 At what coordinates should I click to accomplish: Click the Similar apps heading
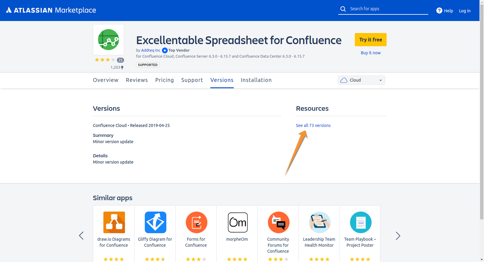coord(113,198)
